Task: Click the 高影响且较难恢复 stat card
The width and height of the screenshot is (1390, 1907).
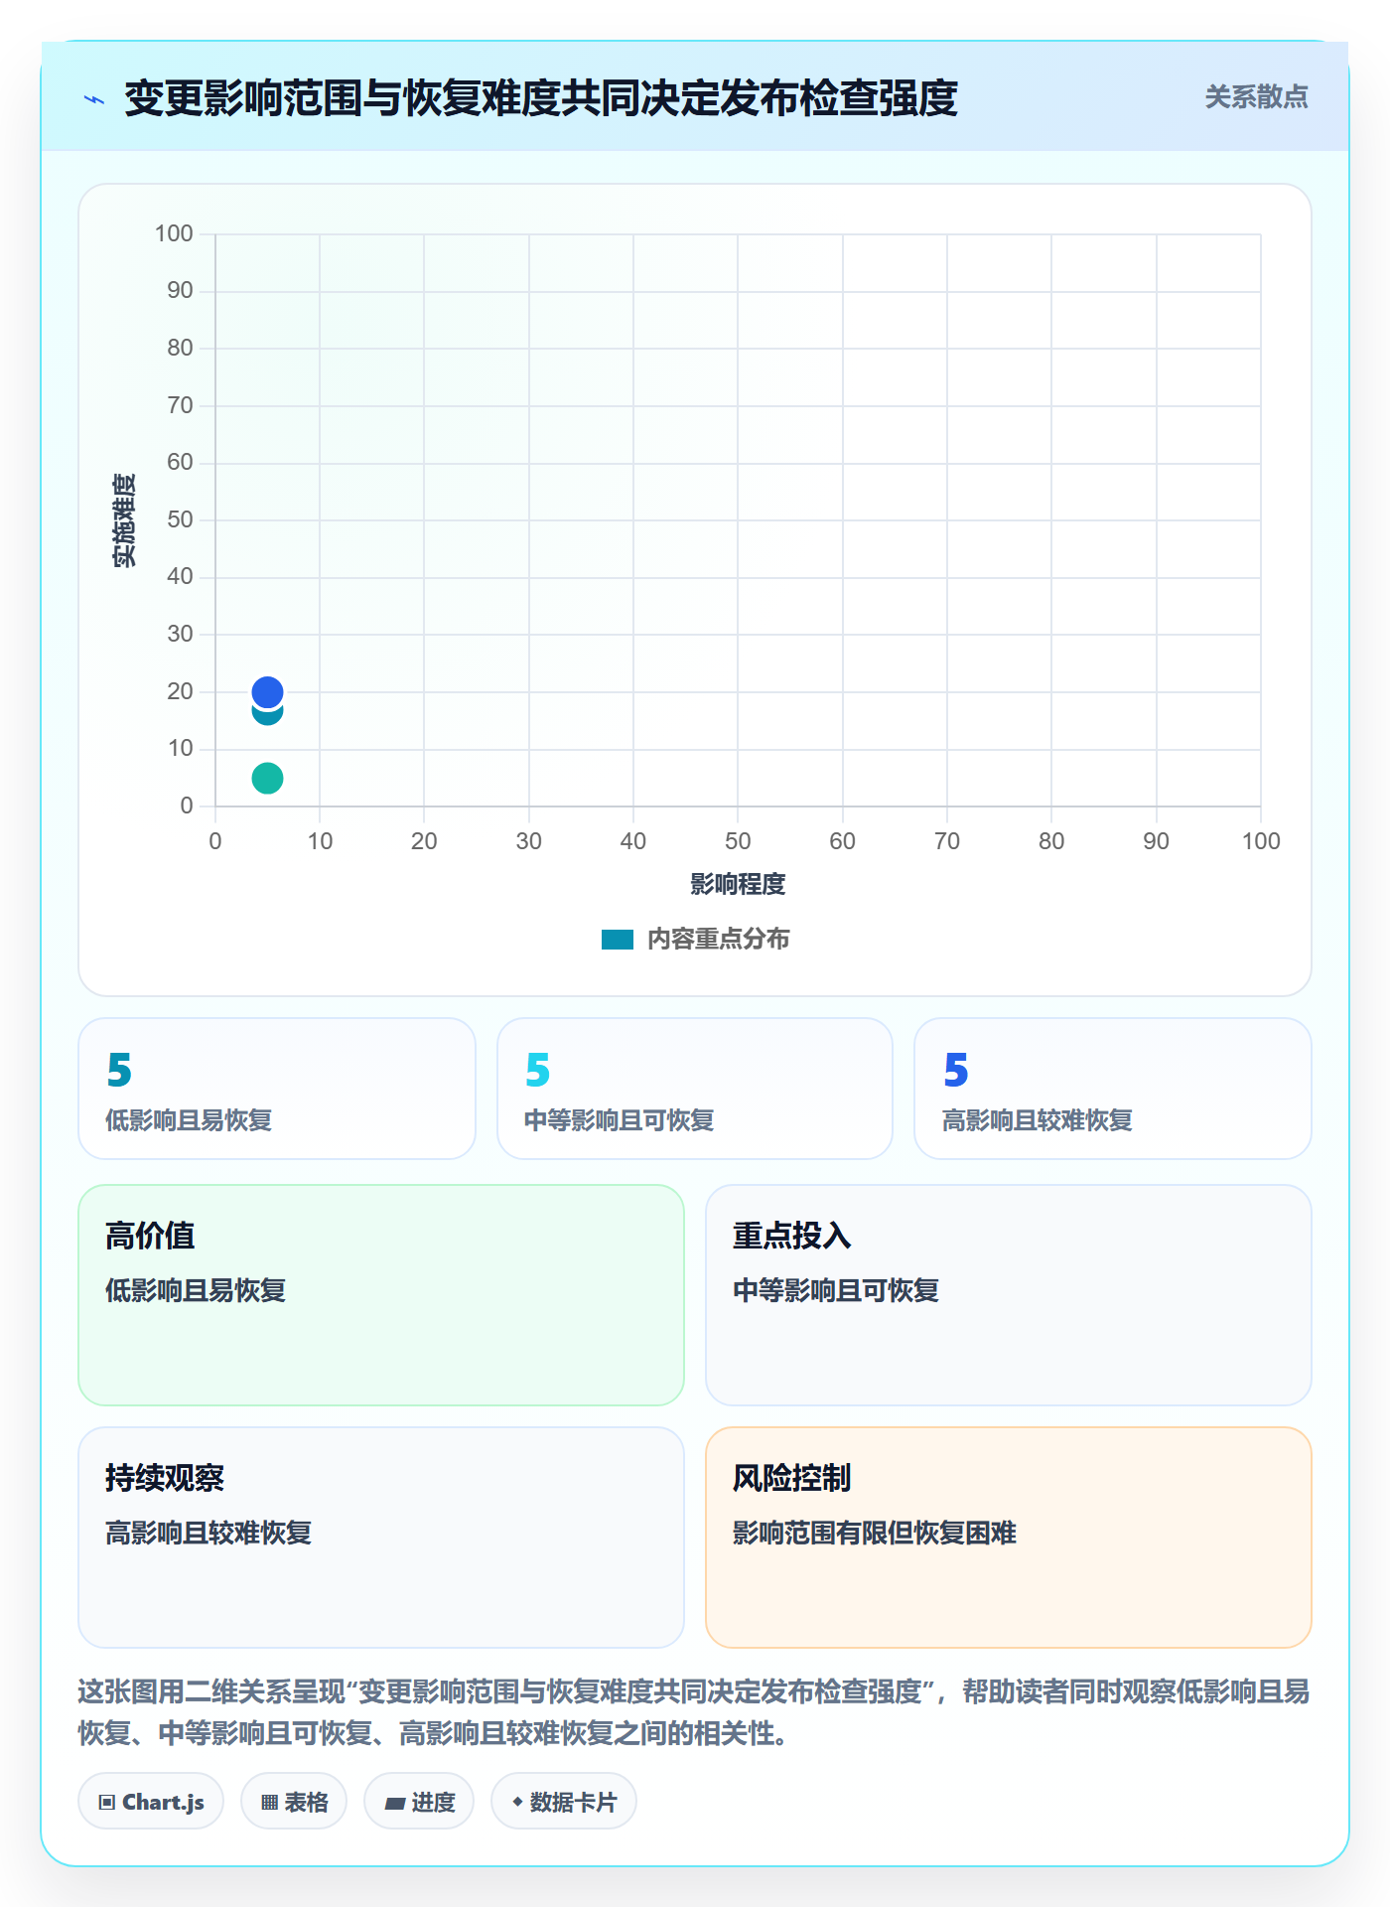Action: (x=1113, y=1089)
